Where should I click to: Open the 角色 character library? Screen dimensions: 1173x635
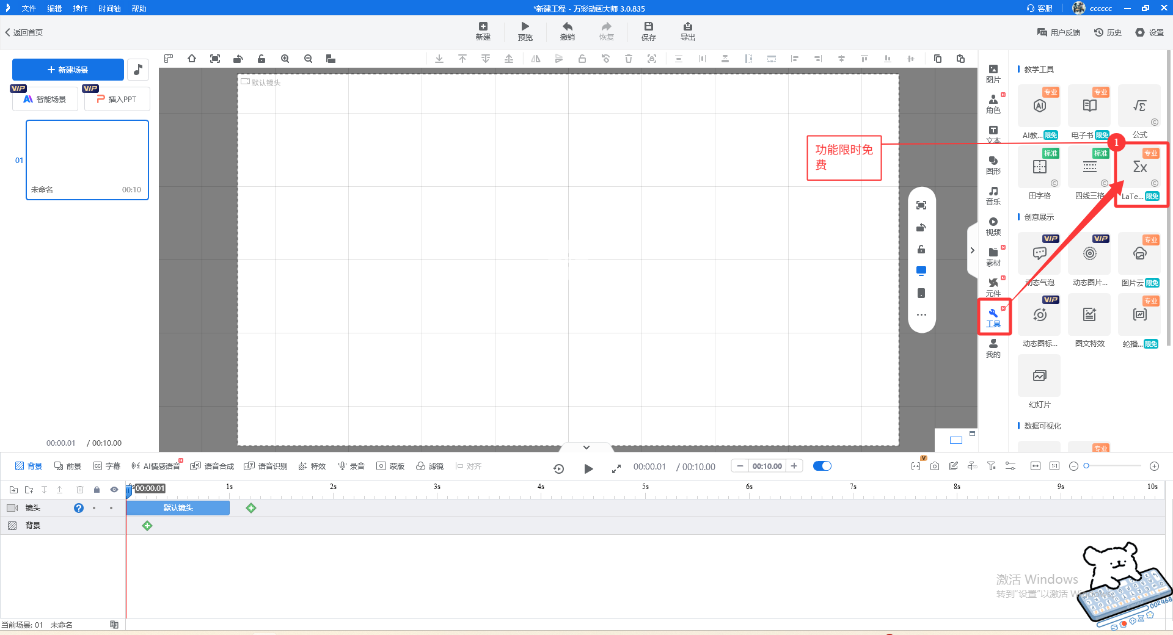pyautogui.click(x=993, y=104)
